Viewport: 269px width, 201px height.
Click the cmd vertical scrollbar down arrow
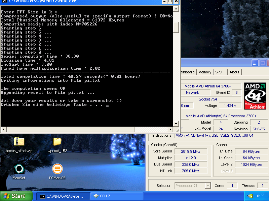pos(176,124)
